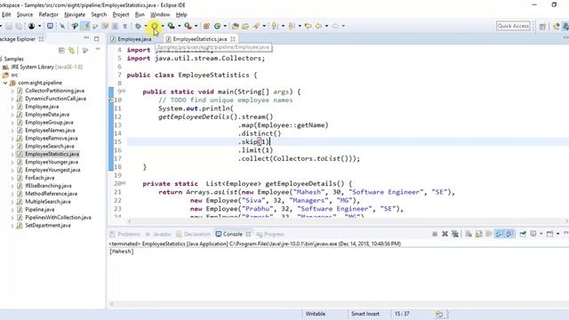Click in the Quick Access field
Image resolution: width=569 pixels, height=320 pixels.
(513, 26)
